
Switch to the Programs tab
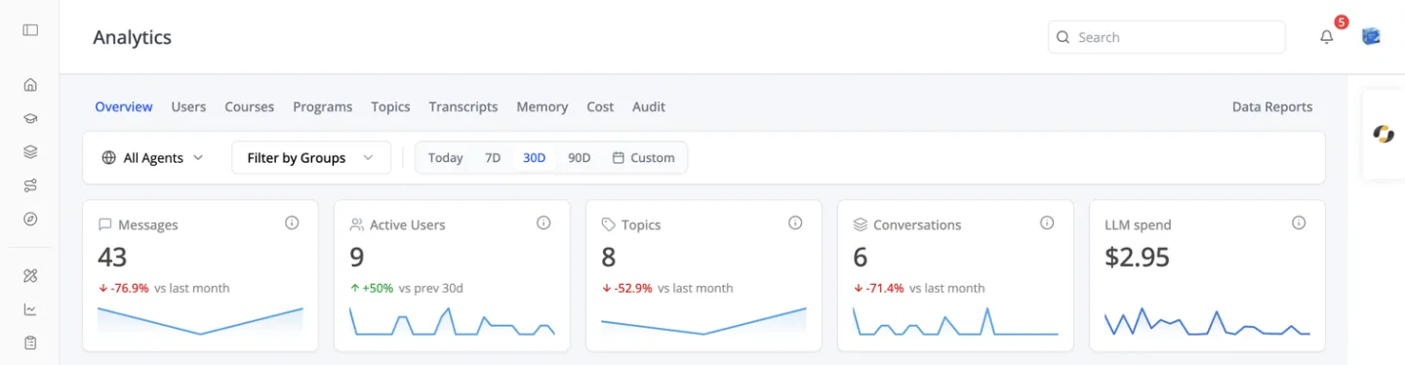[323, 106]
